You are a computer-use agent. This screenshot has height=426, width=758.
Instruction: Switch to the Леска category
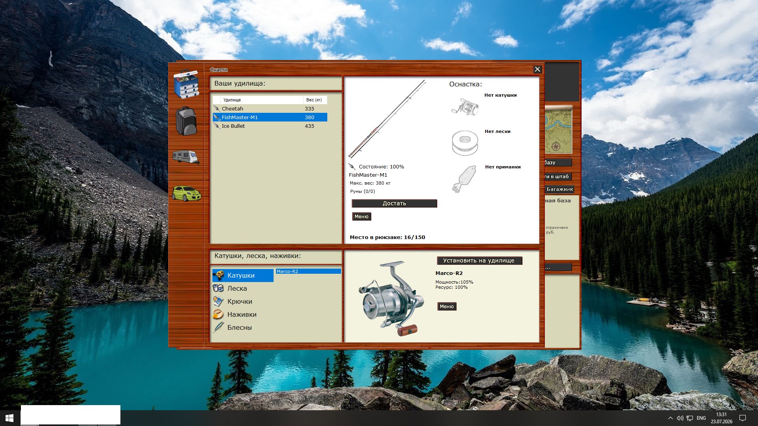pos(243,288)
